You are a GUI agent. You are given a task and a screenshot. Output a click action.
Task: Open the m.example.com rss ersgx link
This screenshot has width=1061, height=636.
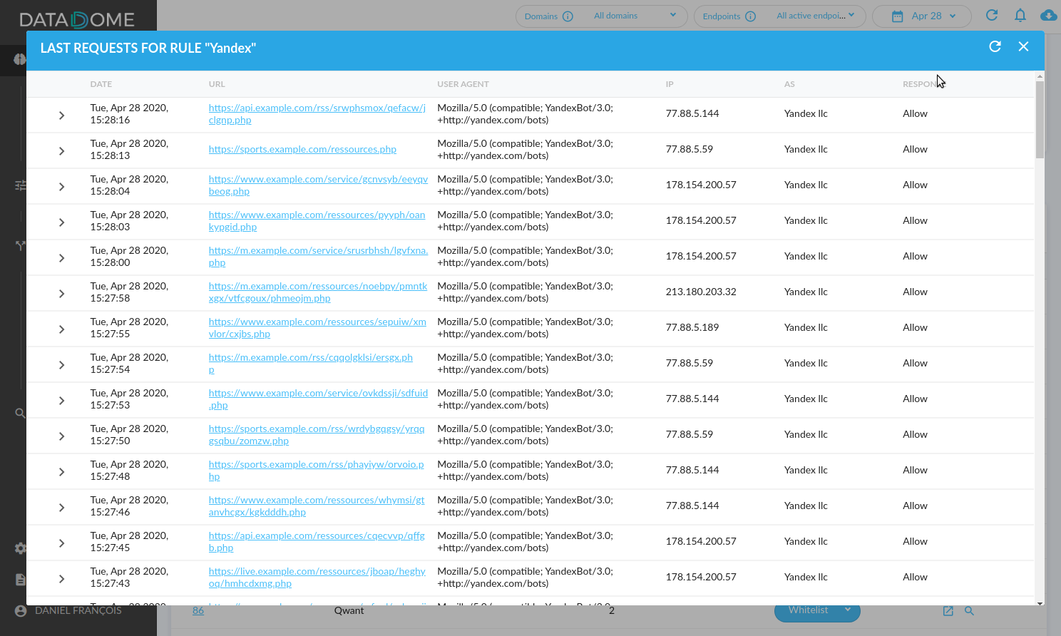tap(311, 364)
